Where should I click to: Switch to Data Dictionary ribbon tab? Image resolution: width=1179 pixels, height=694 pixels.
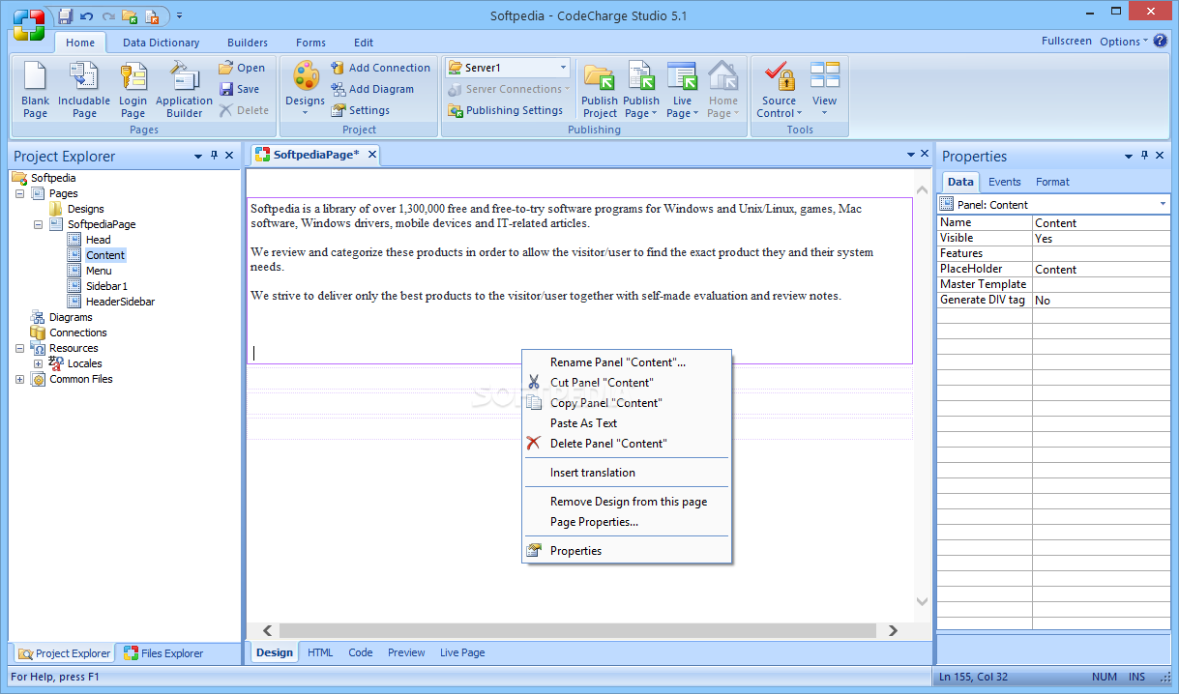click(161, 43)
